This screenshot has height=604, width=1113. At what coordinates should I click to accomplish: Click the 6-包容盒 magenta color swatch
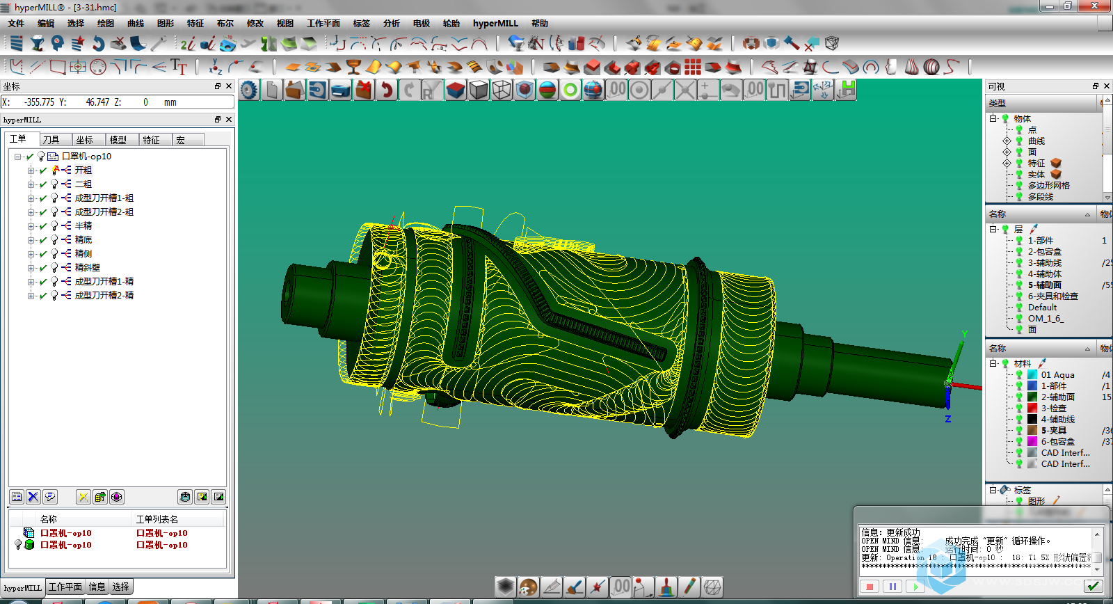(x=1032, y=441)
